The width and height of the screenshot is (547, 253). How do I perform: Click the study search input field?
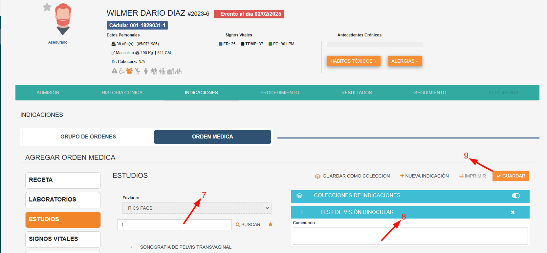coord(175,225)
